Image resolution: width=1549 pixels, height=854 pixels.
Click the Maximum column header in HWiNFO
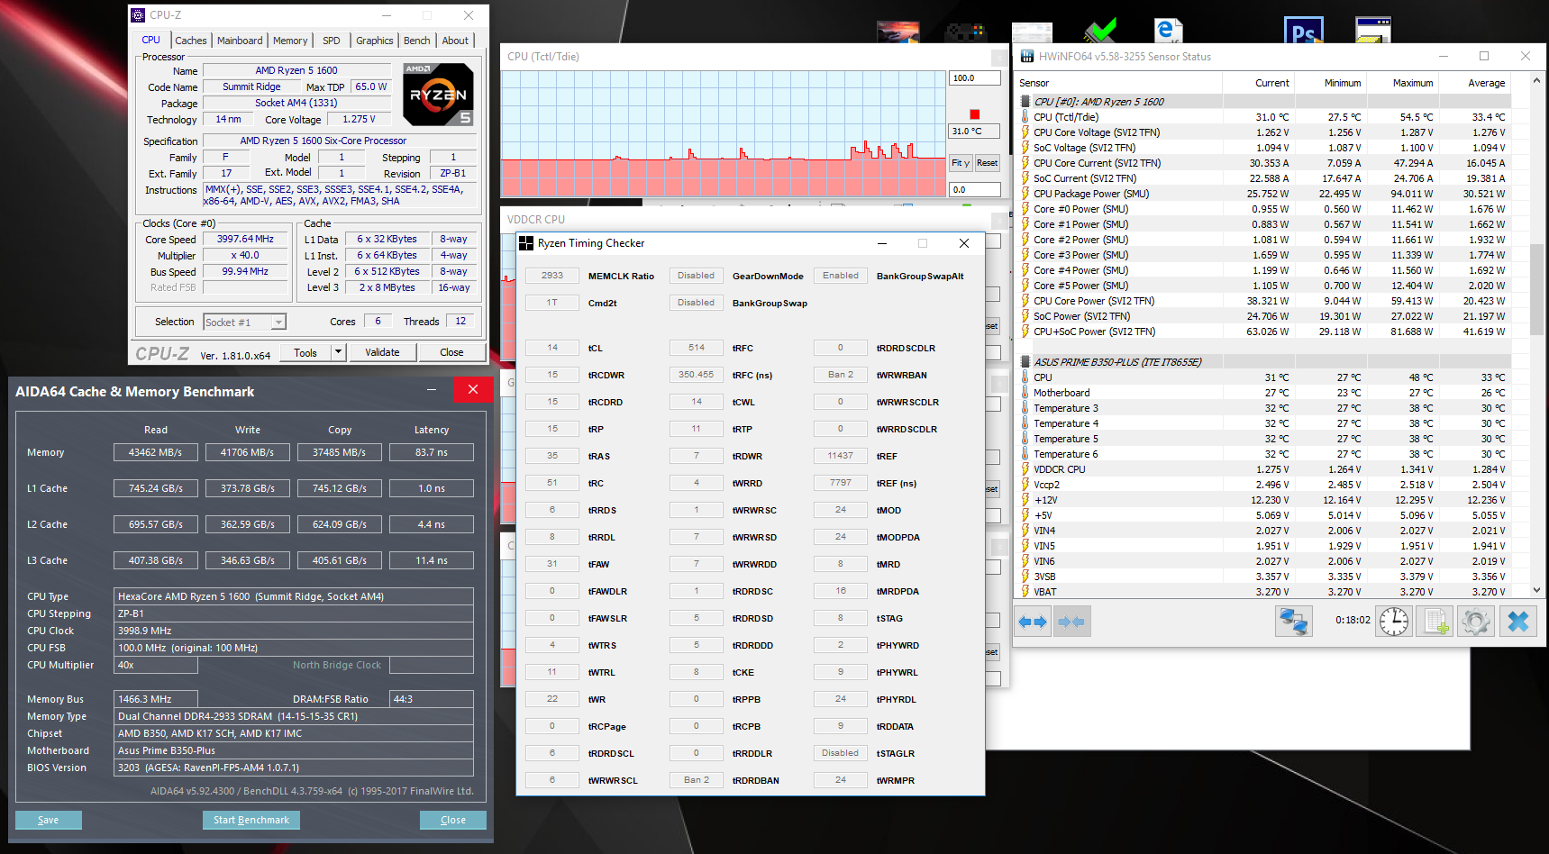(1402, 83)
